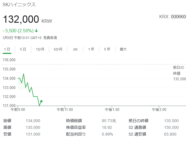The height and width of the screenshot is (142, 188).
Task: Click the green current-price dot on chart
Action: [x=41, y=101]
